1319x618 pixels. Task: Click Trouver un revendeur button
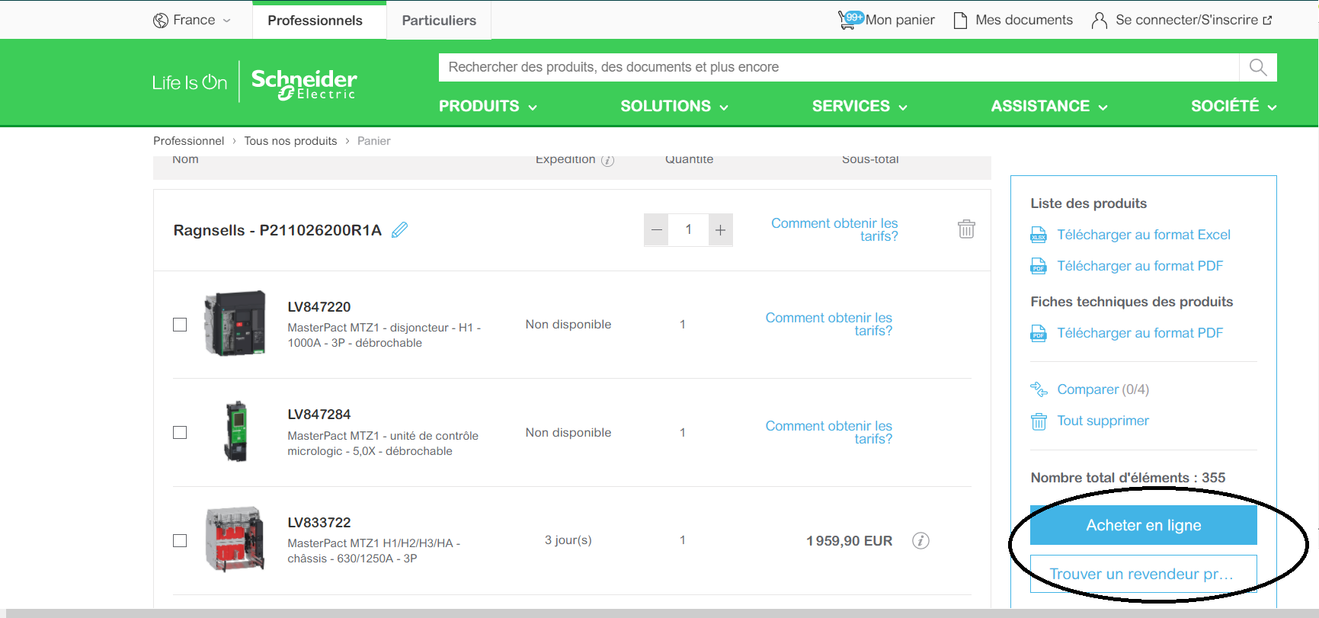[x=1143, y=574]
